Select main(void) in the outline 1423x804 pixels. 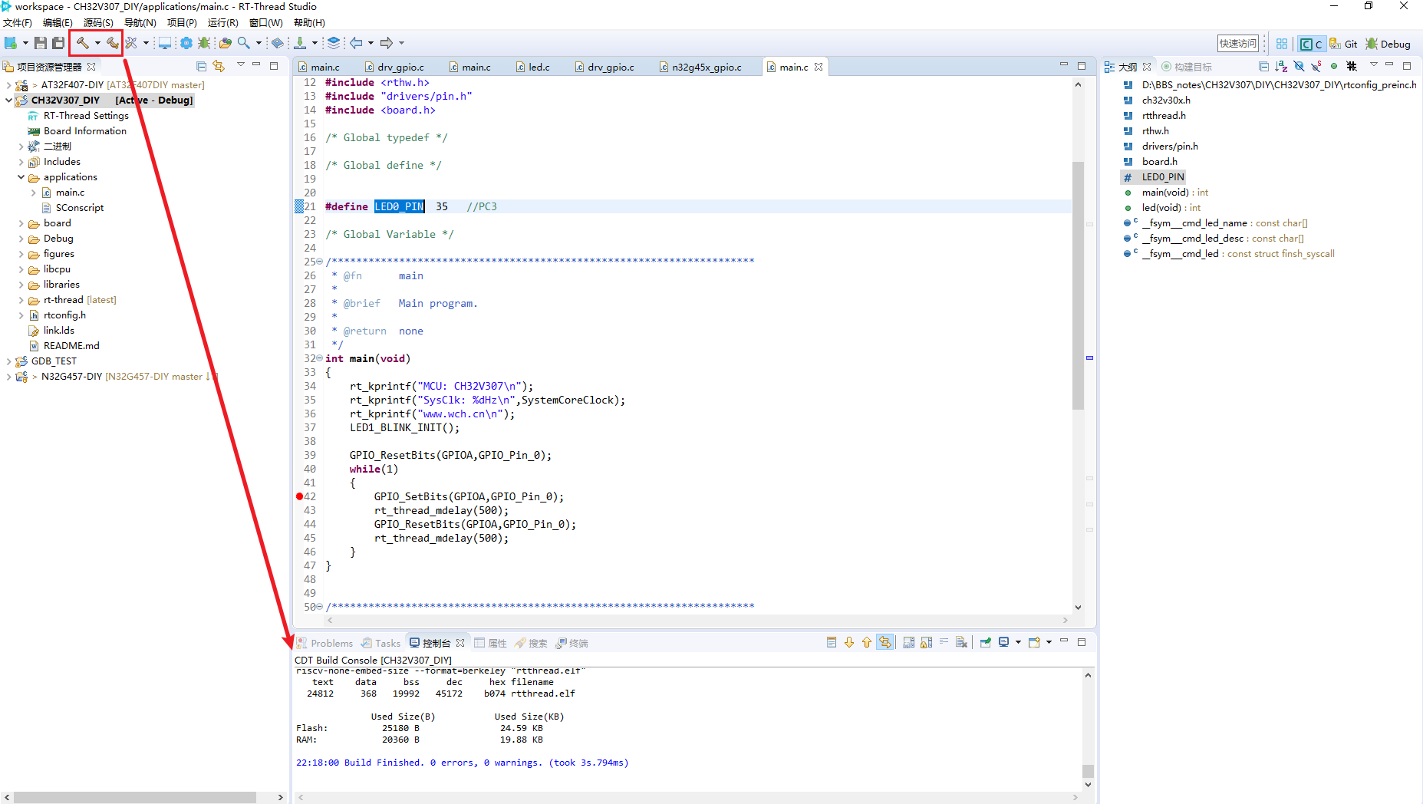click(x=1165, y=192)
